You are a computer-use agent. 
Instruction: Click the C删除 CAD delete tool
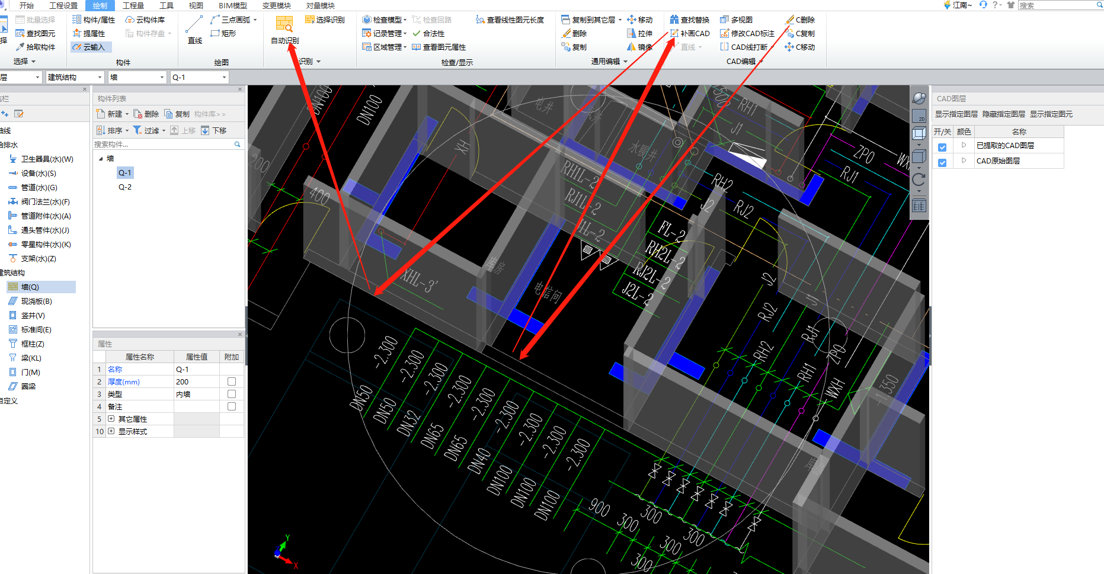(800, 20)
